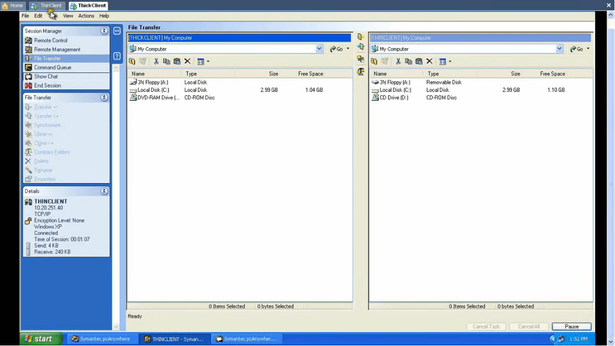Click transfer-to-right icon between panes
The image size is (615, 346).
(x=361, y=37)
